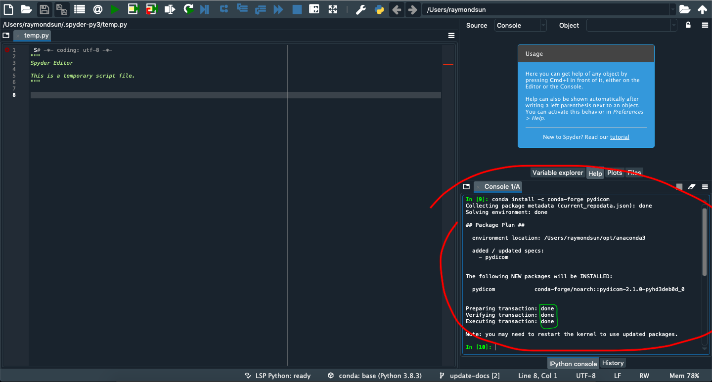Screen dimensions: 712x382
Task: Open the Source dropdown in Help pane
Action: 521,25
